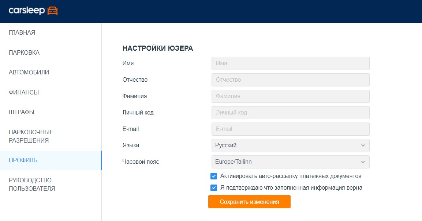This screenshot has width=422, height=221.
Task: Select Финансы in the sidebar
Action: pyautogui.click(x=24, y=93)
